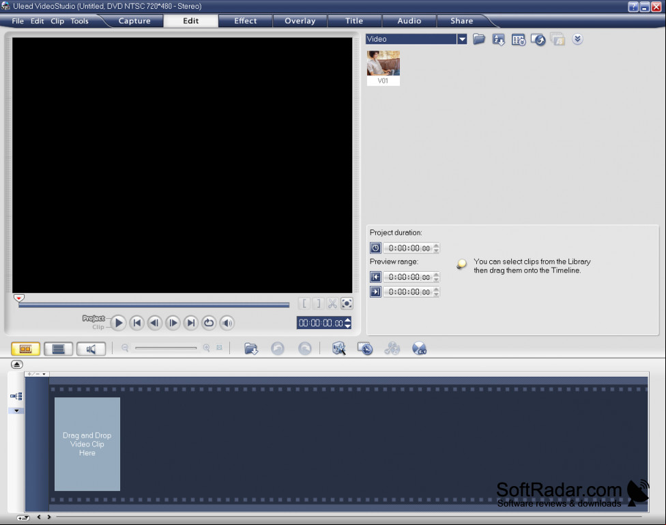The image size is (666, 525).
Task: Select Clip play mode
Action: [x=98, y=327]
